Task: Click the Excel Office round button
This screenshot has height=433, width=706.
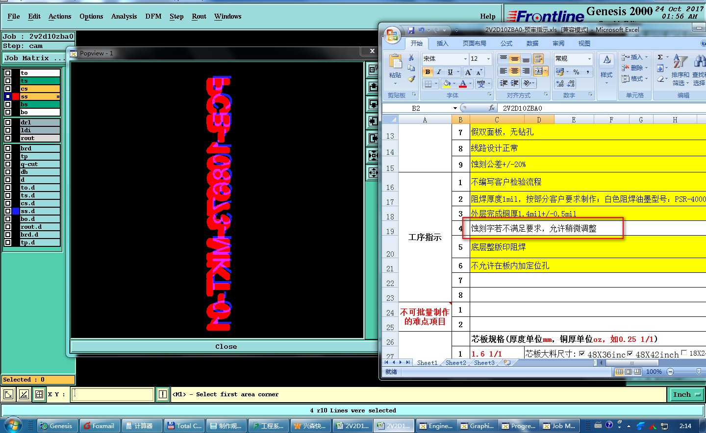Action: click(392, 35)
